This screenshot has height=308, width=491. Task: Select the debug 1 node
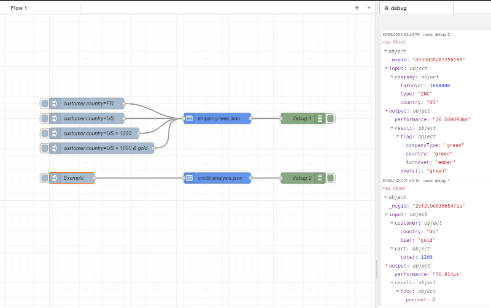303,118
